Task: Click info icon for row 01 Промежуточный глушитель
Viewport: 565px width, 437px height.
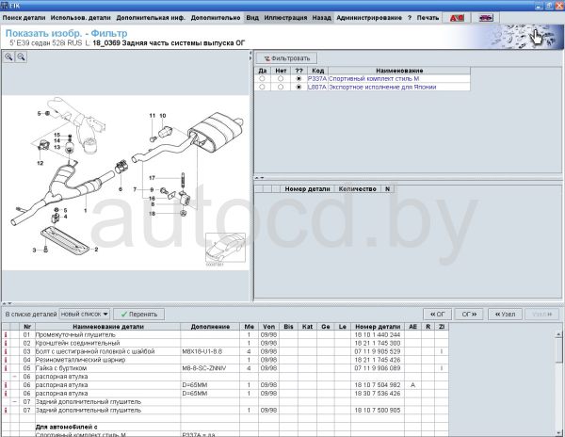Action: (6, 334)
